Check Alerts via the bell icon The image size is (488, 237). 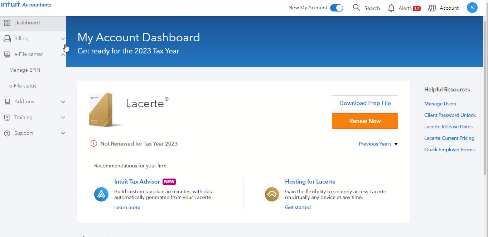point(391,8)
